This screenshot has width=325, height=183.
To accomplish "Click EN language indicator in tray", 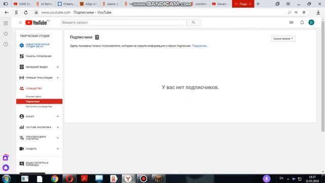I will [x=281, y=178].
